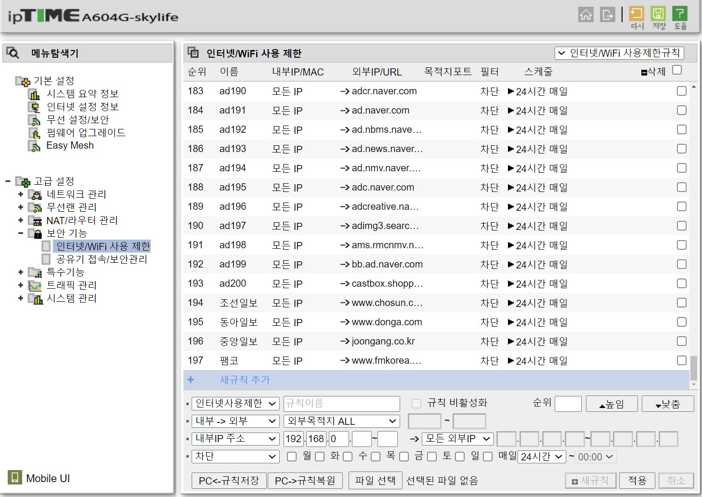Click the NAT/라우터 관리 icon
Viewport: 702px width, 497px height.
pyautogui.click(x=35, y=220)
